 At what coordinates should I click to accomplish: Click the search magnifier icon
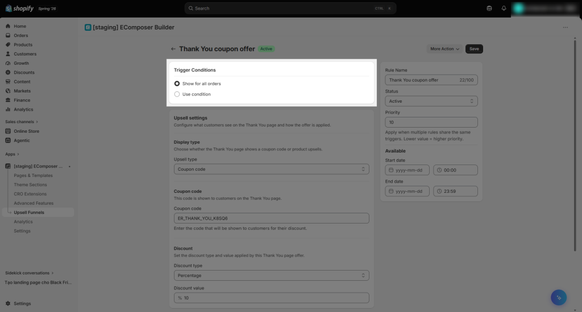pyautogui.click(x=191, y=8)
